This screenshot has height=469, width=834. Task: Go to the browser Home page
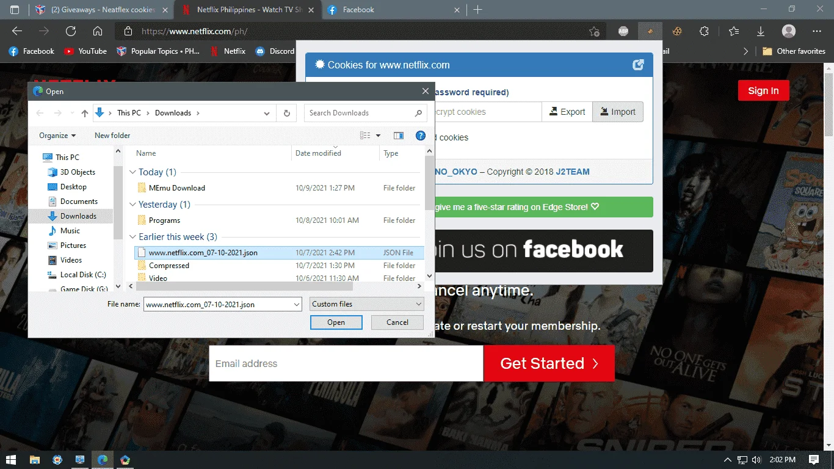point(98,32)
